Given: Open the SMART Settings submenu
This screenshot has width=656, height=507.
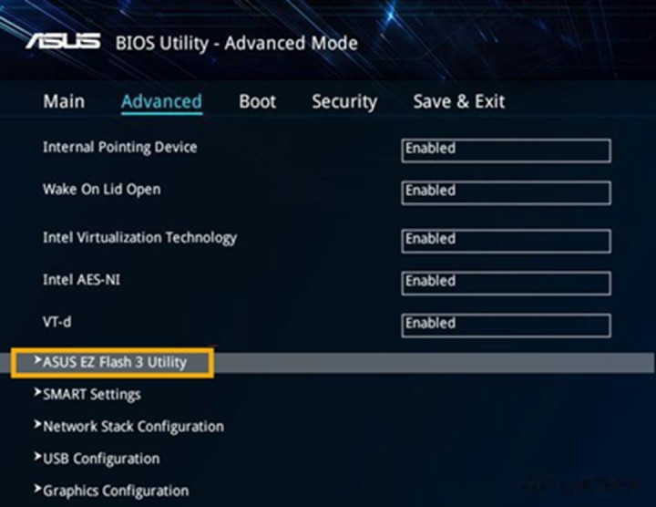Looking at the screenshot, I should point(92,394).
